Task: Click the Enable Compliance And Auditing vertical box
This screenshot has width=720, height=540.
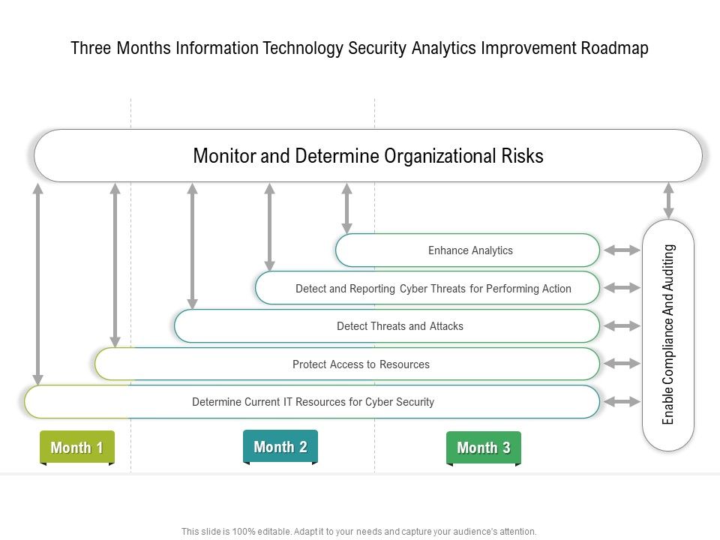Action: click(668, 335)
